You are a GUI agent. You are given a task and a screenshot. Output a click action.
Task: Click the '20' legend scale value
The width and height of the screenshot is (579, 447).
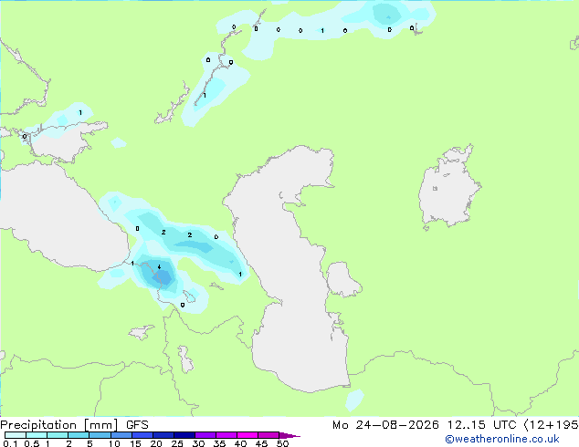[156, 443]
